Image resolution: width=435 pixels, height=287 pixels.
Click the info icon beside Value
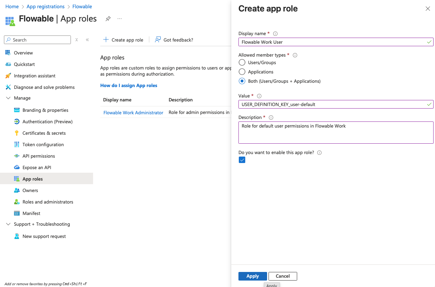pyautogui.click(x=259, y=96)
